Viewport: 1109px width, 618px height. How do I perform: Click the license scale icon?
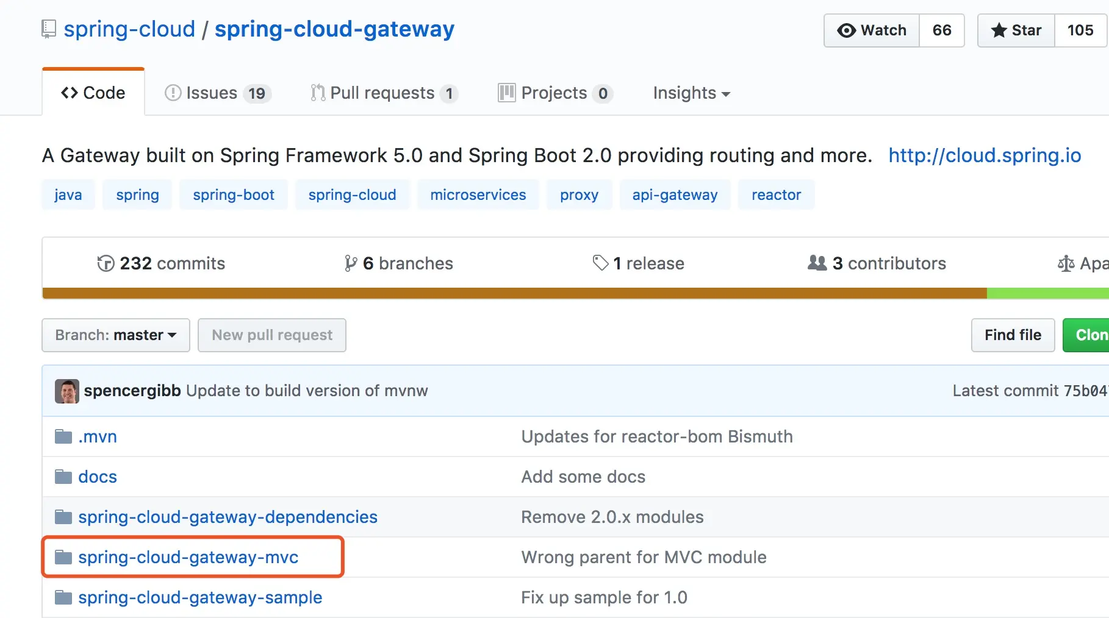(x=1066, y=263)
